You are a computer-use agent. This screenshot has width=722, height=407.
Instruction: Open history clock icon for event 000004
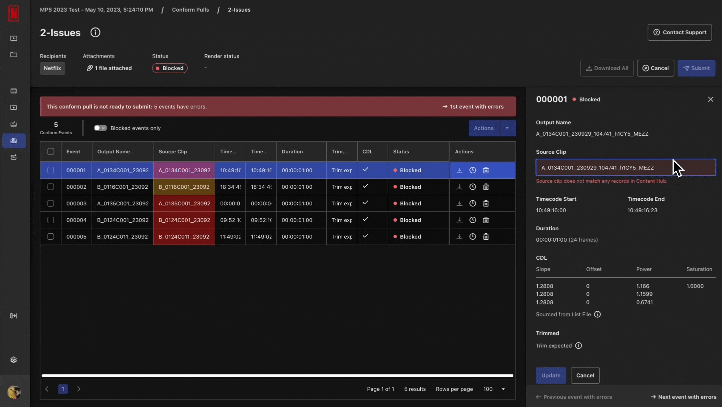click(x=472, y=220)
